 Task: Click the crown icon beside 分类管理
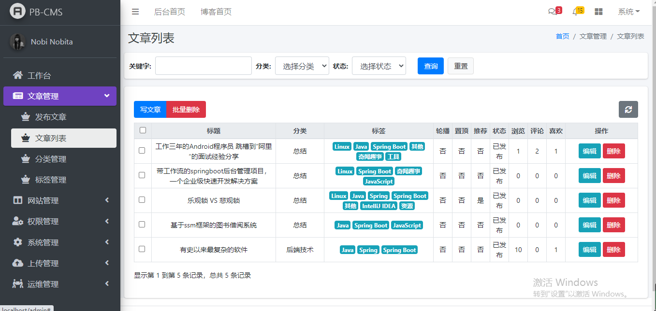pos(26,159)
